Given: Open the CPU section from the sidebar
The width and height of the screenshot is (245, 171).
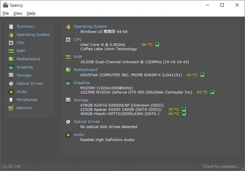Looking at the screenshot, I should click(20, 42).
